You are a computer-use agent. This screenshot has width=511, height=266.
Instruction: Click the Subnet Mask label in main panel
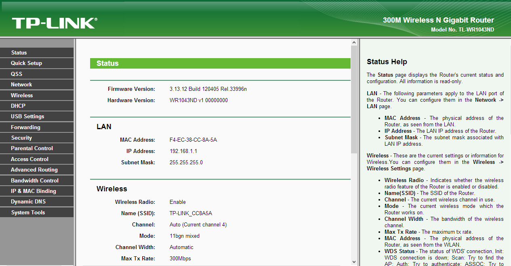coord(138,162)
